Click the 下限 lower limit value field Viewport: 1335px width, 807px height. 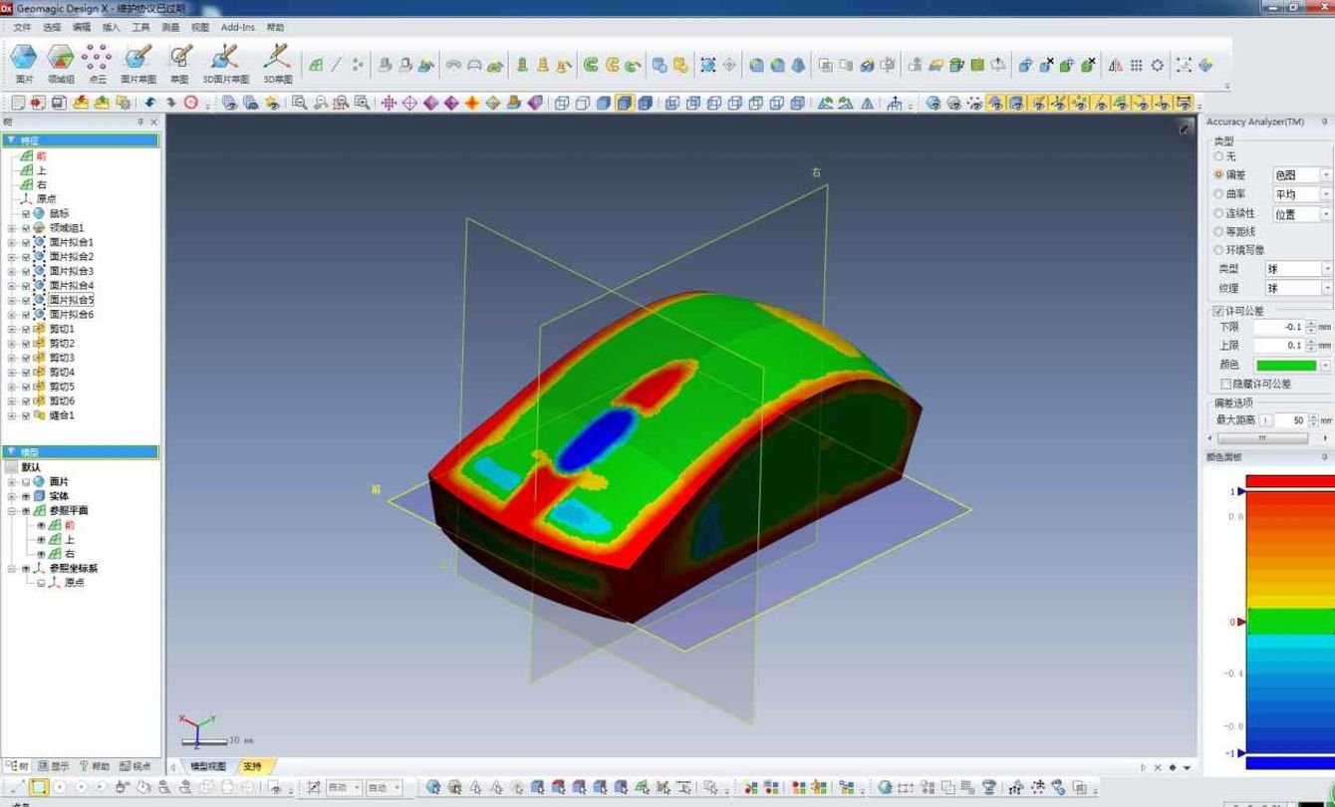coord(1278,327)
